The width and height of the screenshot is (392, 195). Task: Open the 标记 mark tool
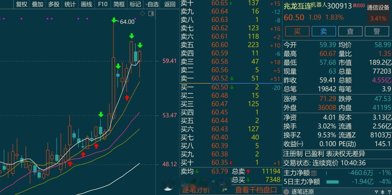click(x=135, y=4)
